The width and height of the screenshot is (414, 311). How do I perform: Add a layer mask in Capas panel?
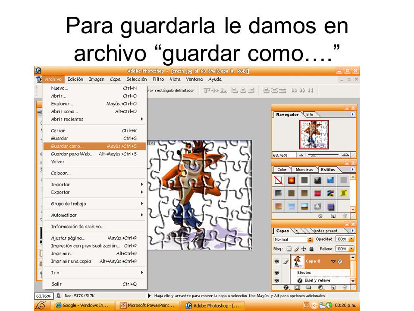pyautogui.click(x=298, y=288)
